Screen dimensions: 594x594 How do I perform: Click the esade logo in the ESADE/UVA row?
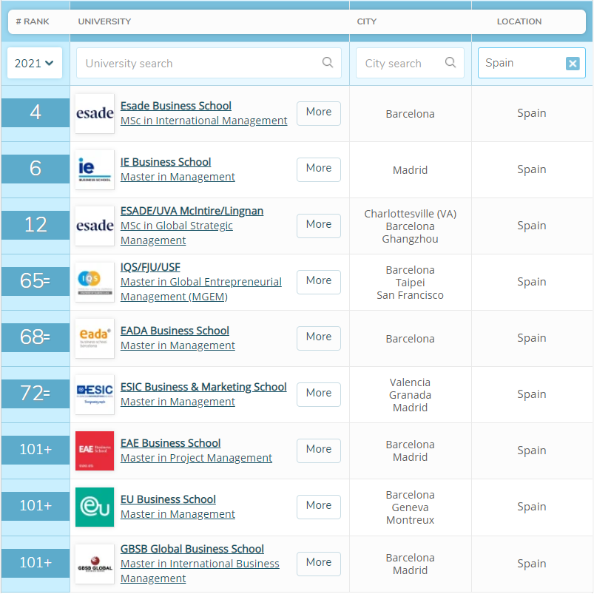point(95,226)
